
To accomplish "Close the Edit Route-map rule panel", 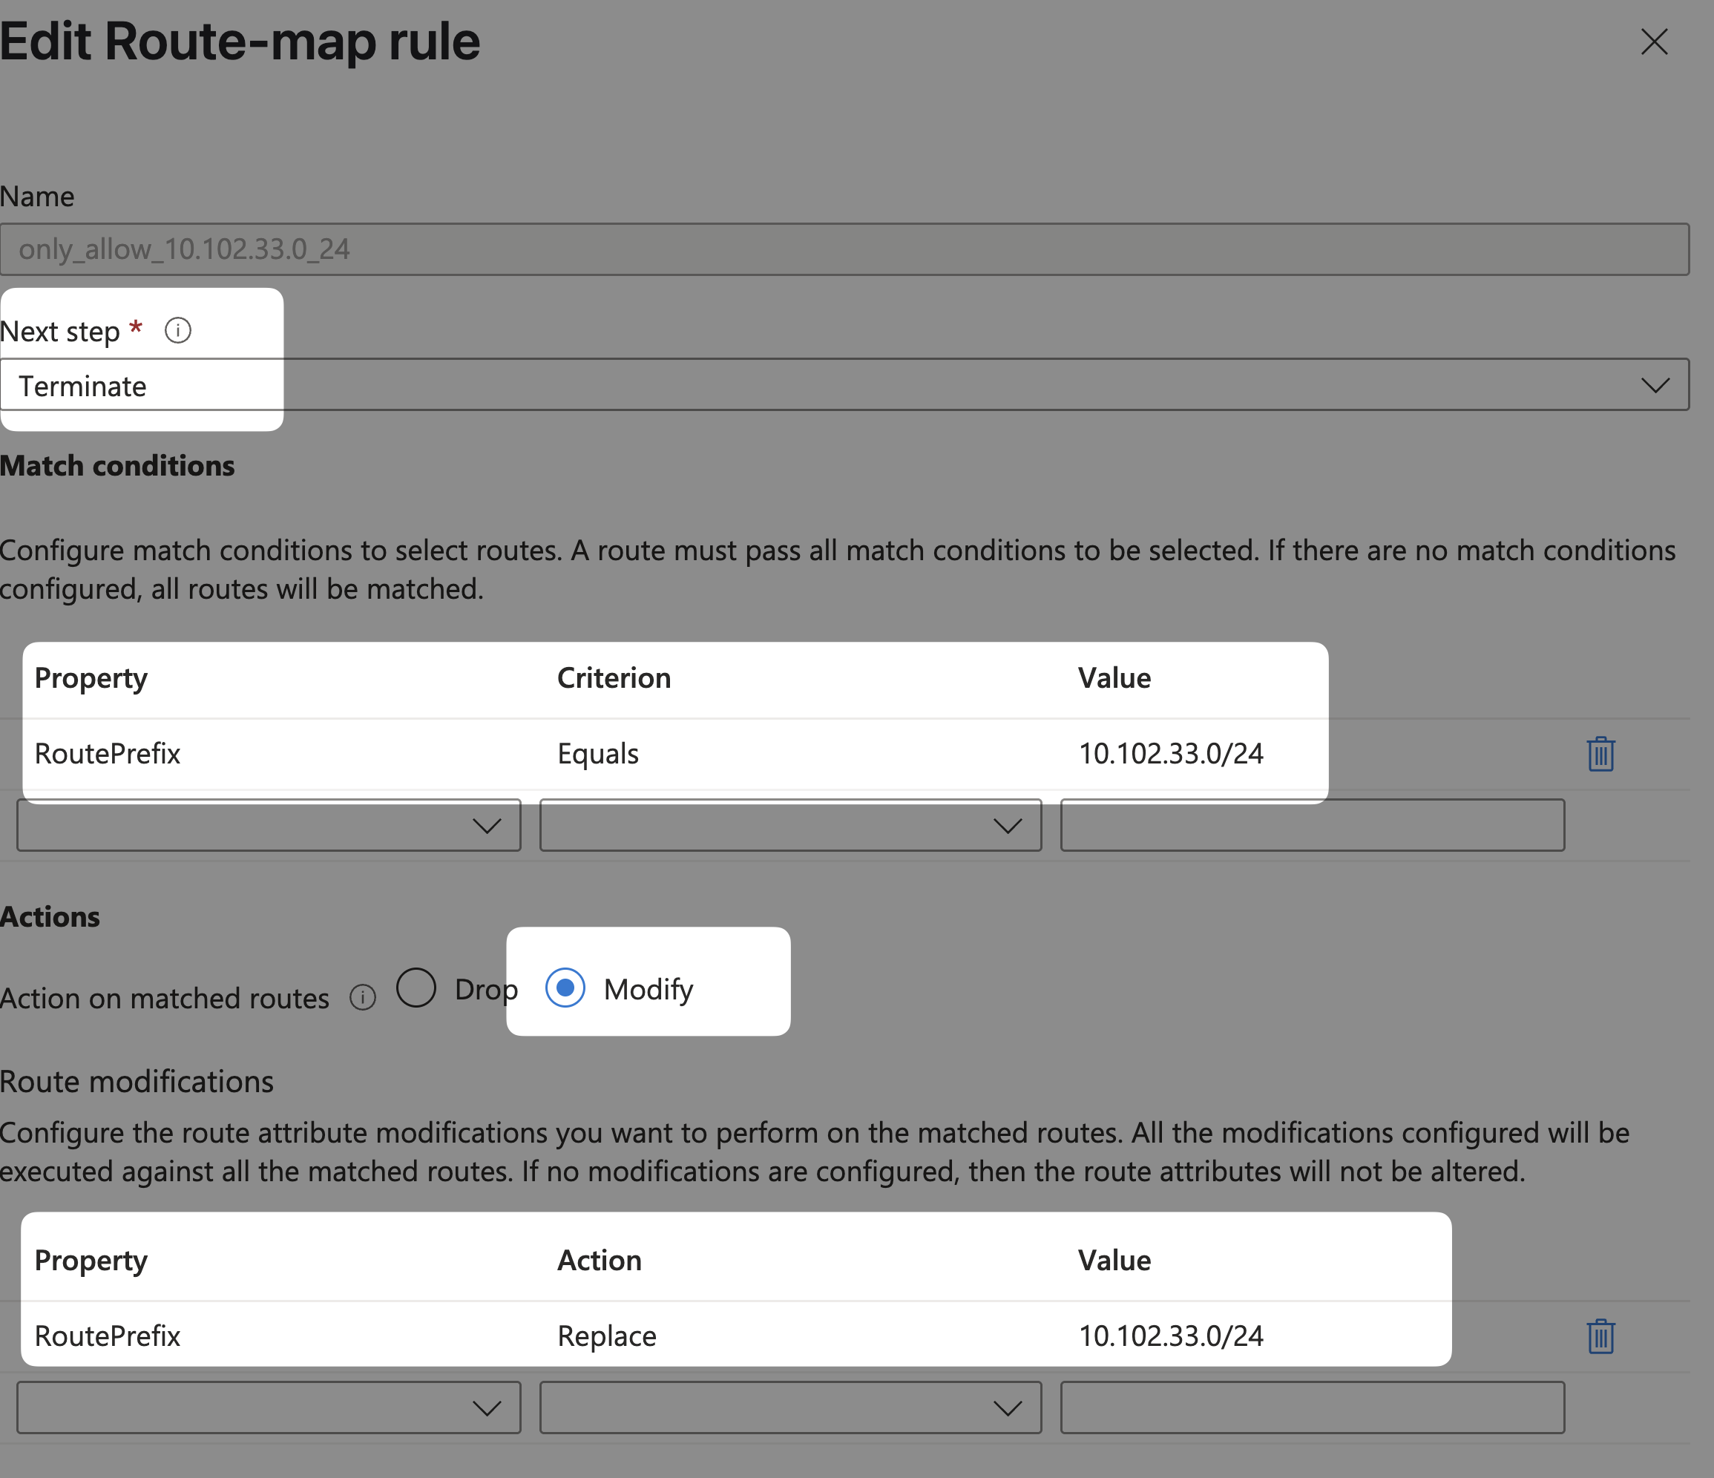I will tap(1654, 42).
